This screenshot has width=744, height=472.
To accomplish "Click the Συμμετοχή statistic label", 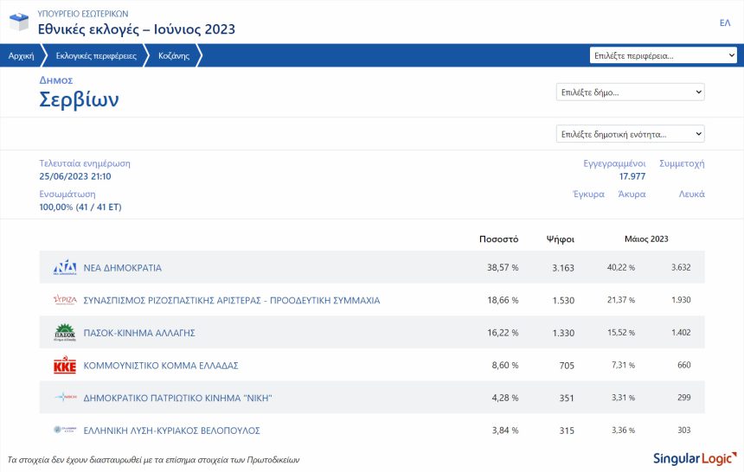I will [682, 163].
